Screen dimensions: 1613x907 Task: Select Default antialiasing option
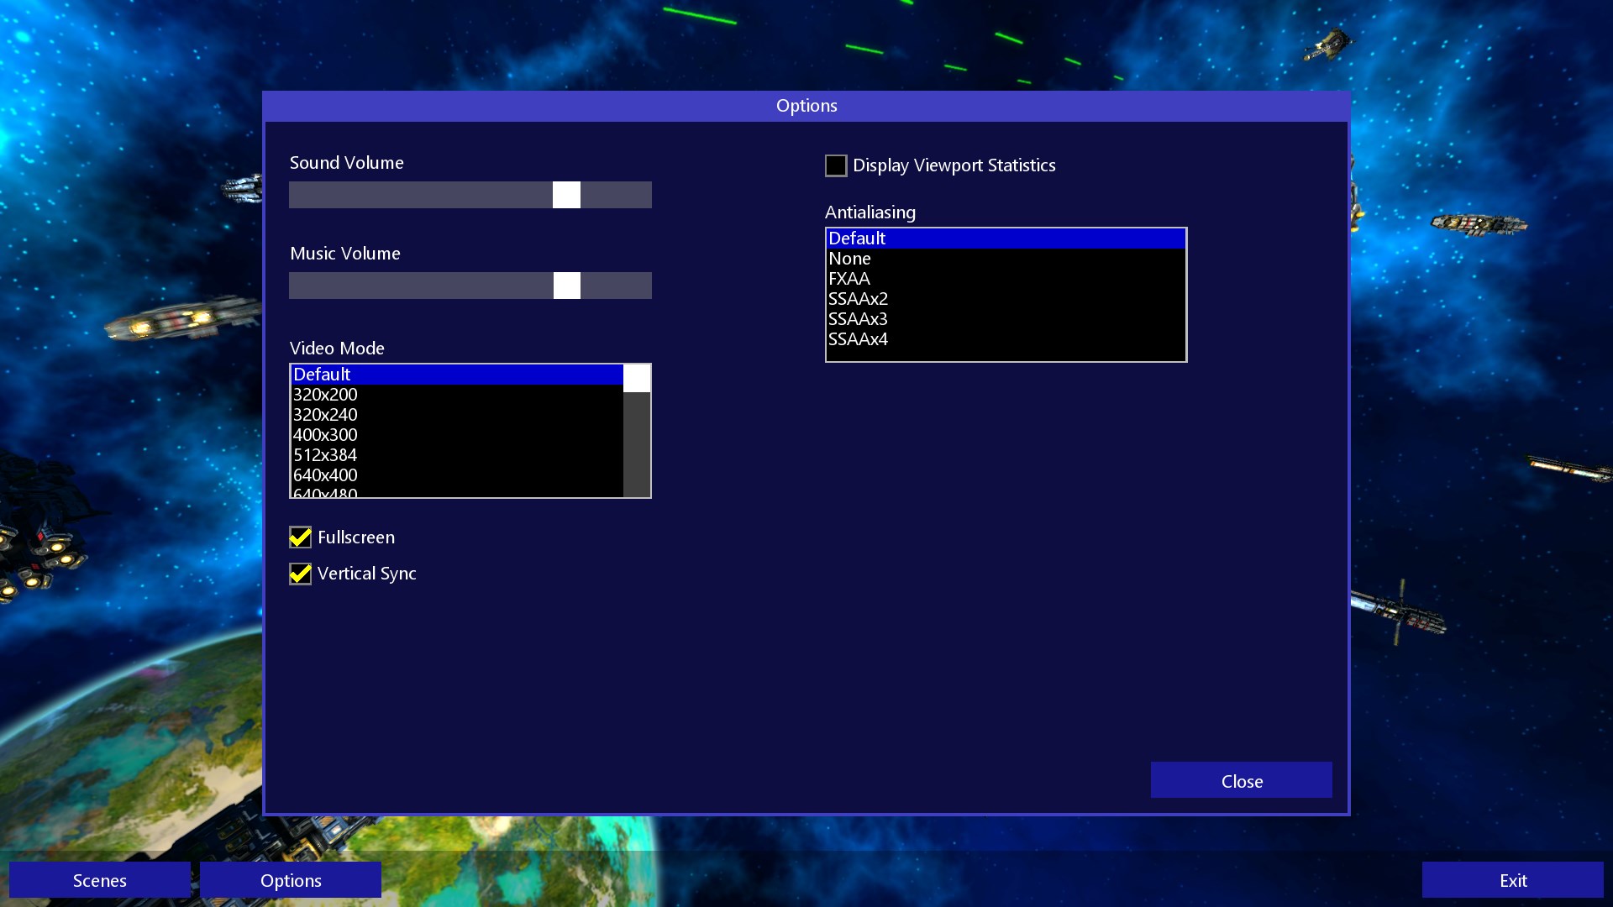pos(1004,237)
